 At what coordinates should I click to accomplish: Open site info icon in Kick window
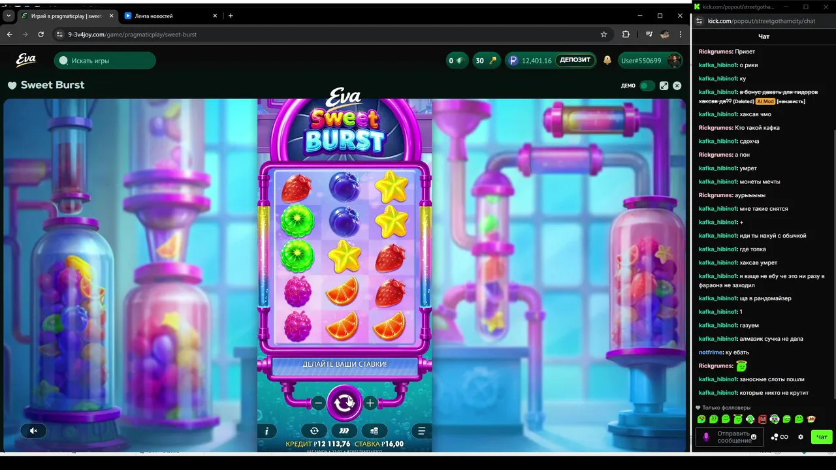[699, 21]
